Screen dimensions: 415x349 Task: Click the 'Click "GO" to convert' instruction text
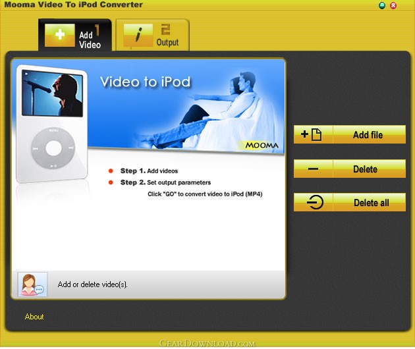coord(205,194)
